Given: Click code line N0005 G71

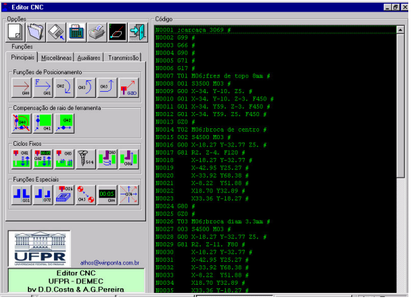Looking at the screenshot, I should (x=276, y=61).
